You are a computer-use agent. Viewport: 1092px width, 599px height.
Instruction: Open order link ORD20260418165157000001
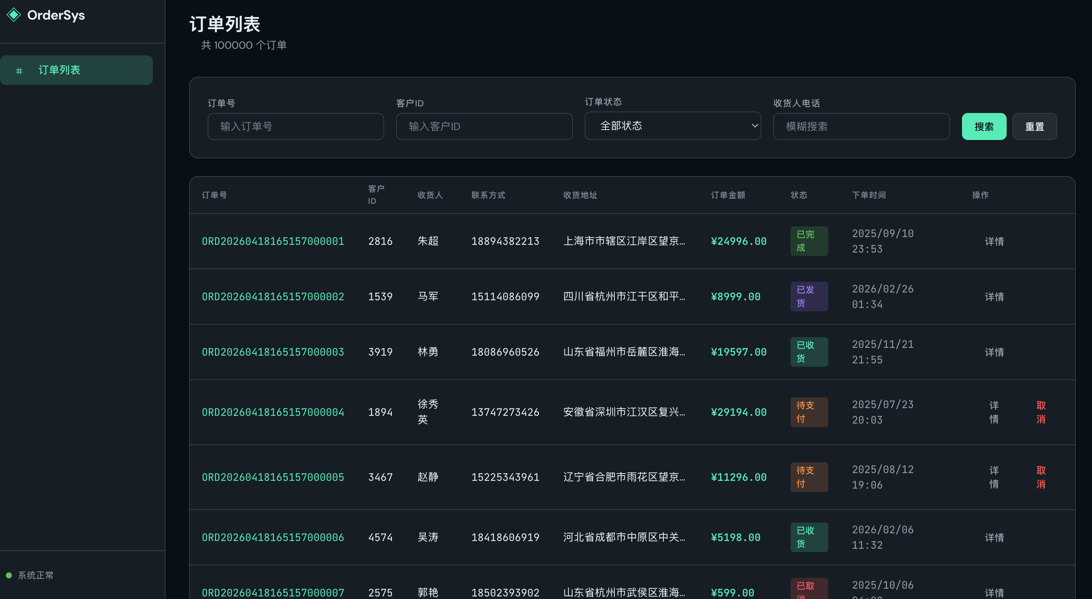(273, 241)
